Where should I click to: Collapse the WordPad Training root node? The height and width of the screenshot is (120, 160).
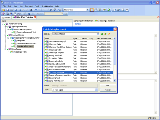pos(2,24)
